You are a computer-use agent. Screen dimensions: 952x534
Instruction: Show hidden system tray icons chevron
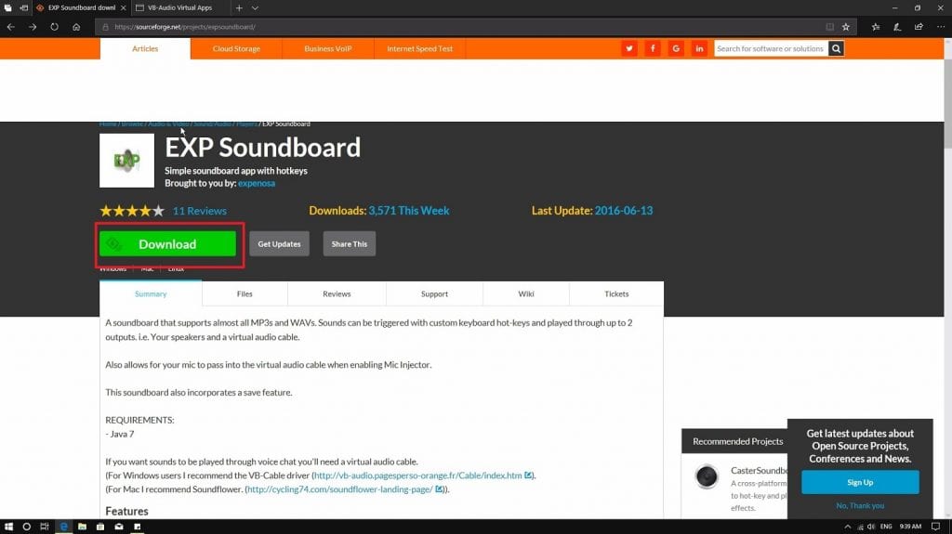coord(848,527)
